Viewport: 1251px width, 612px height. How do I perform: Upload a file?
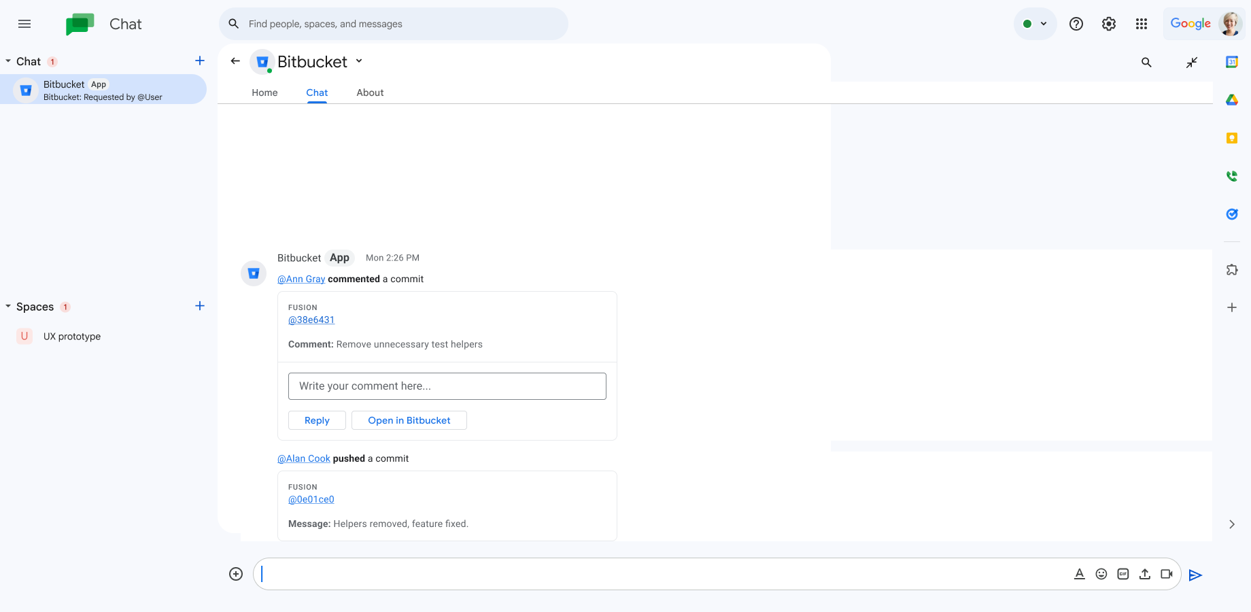pyautogui.click(x=1145, y=574)
